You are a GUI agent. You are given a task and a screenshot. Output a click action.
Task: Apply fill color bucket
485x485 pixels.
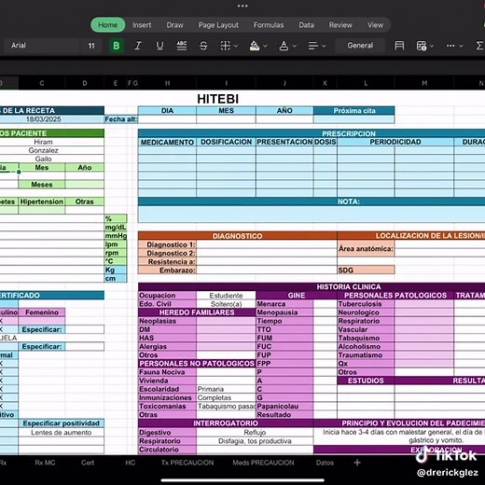[x=255, y=46]
